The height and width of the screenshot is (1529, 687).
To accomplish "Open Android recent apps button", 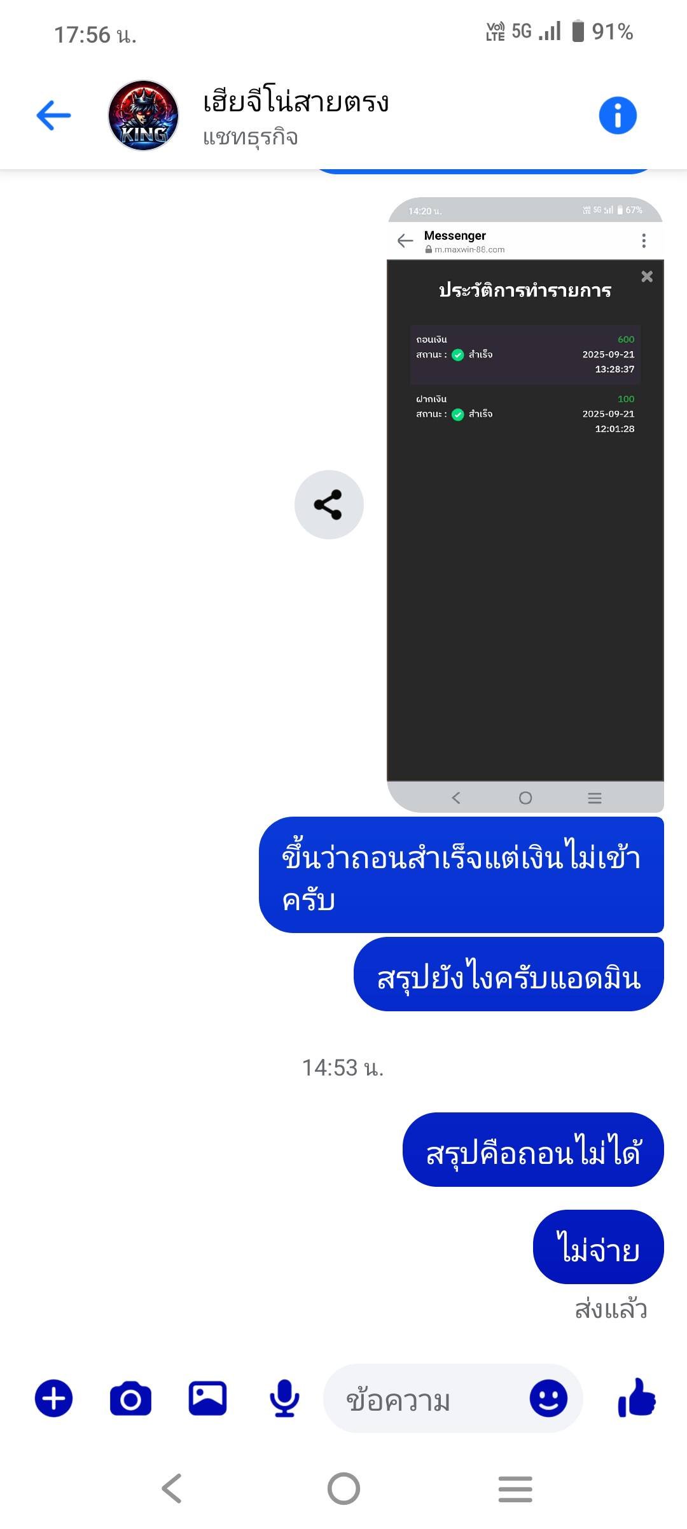I will [515, 1488].
